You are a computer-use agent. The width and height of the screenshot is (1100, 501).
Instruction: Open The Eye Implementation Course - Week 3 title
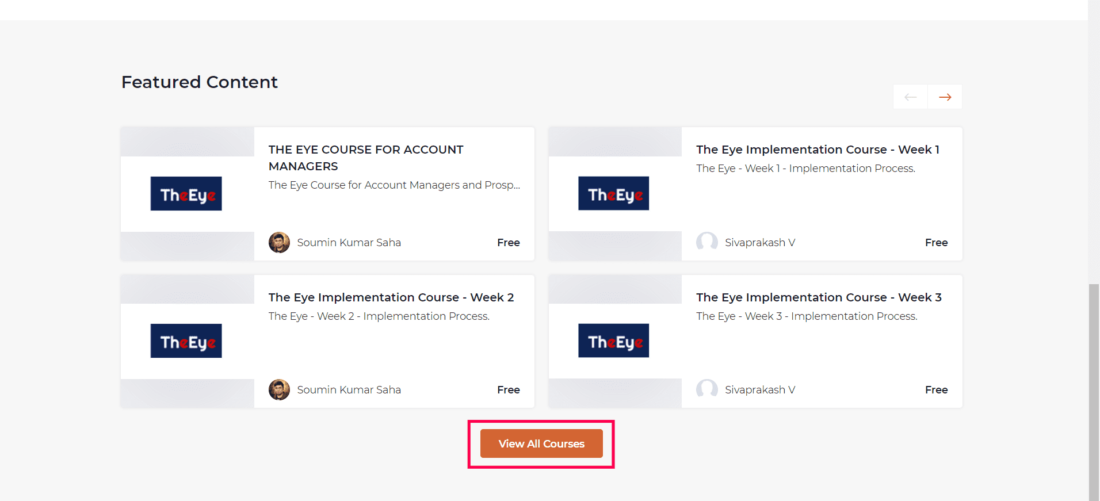coord(819,297)
